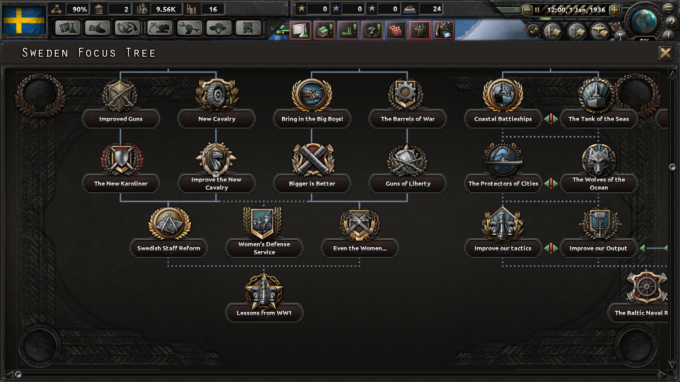Open the Construction crane menu
Screen dimensions: 680x382
[160, 28]
